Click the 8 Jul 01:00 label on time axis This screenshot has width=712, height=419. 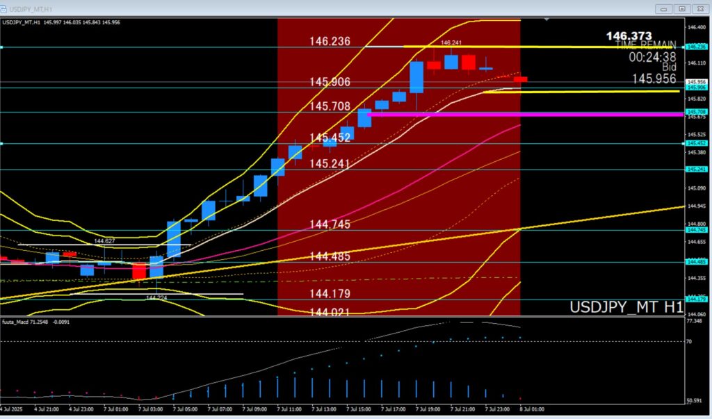532,409
